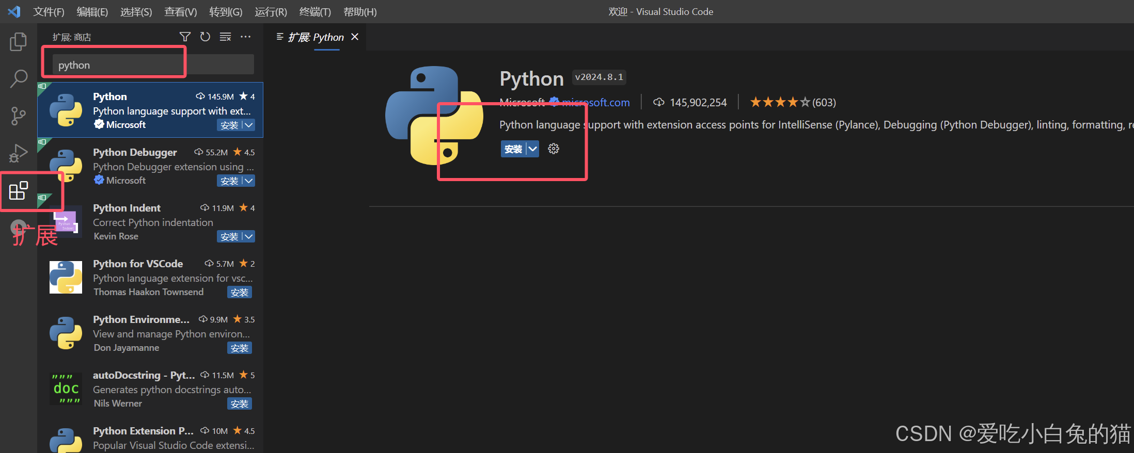Image resolution: width=1134 pixels, height=453 pixels.
Task: Select Python Environment Manager extension icon
Action: [x=66, y=333]
